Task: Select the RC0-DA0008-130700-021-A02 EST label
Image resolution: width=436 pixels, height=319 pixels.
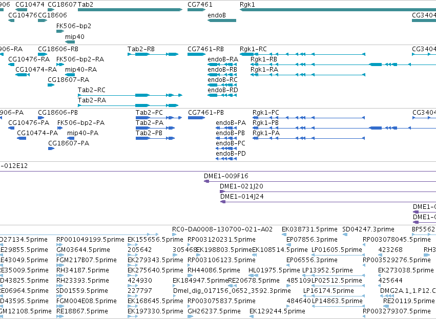Action: click(222, 229)
